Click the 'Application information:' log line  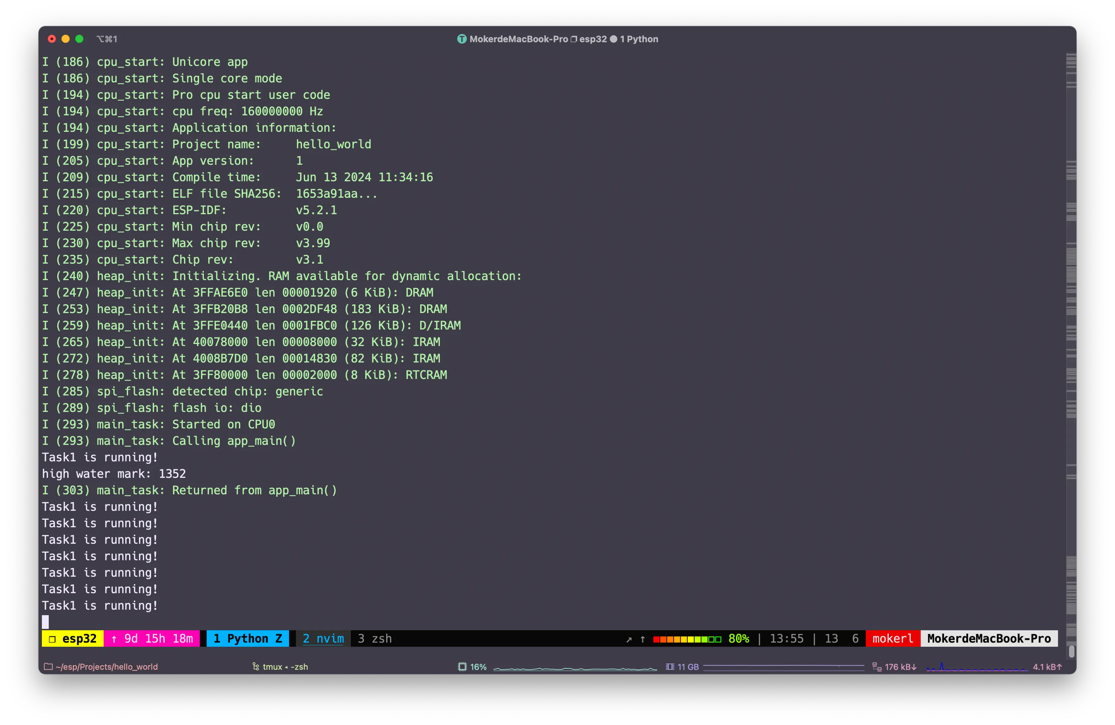189,127
